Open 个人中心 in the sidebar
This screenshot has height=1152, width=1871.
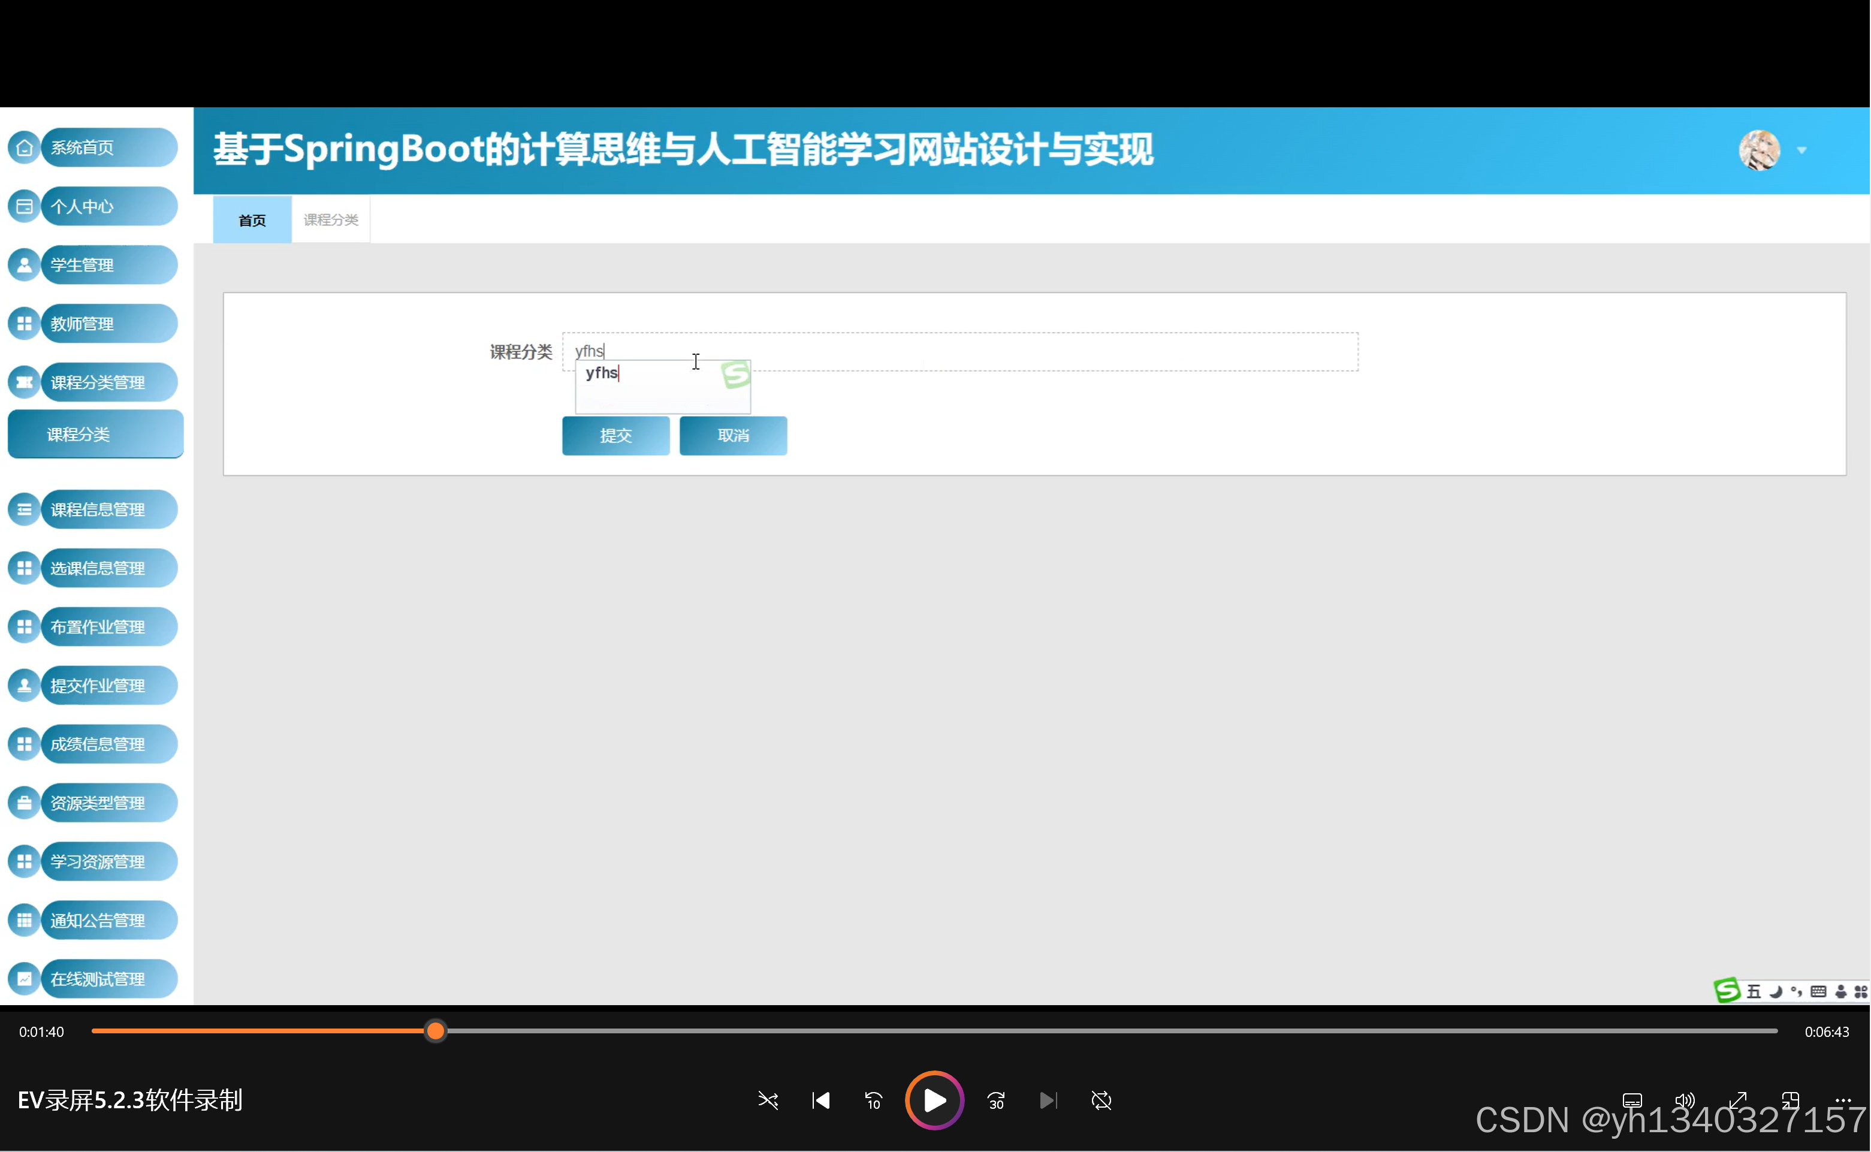[x=109, y=206]
